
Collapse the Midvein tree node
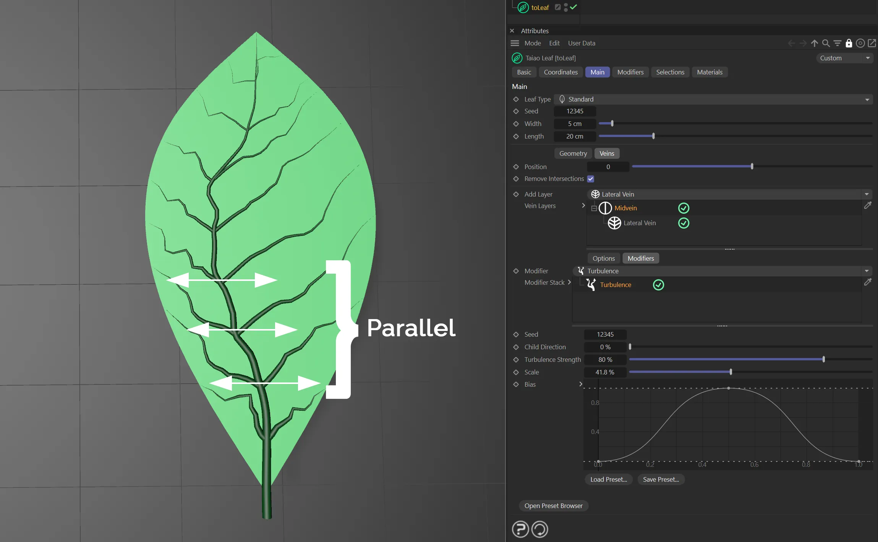pyautogui.click(x=594, y=208)
